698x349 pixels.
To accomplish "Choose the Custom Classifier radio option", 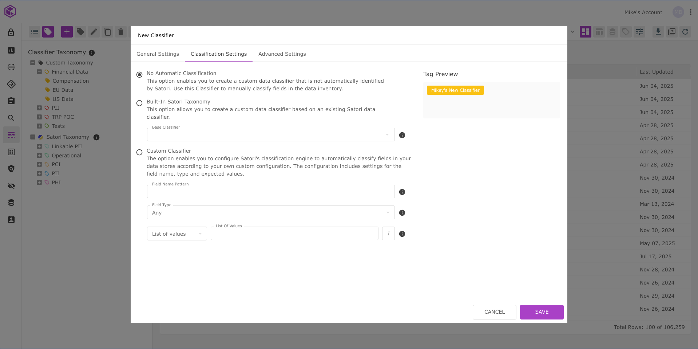I will [139, 152].
